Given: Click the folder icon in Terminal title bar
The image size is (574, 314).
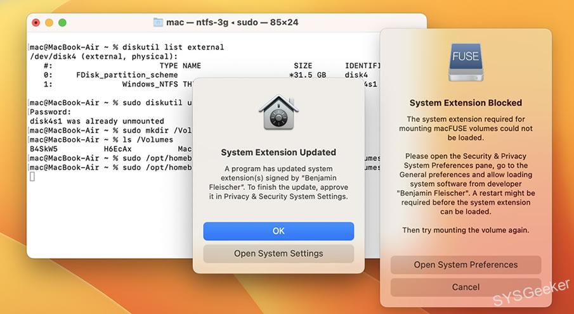Looking at the screenshot, I should tap(158, 22).
